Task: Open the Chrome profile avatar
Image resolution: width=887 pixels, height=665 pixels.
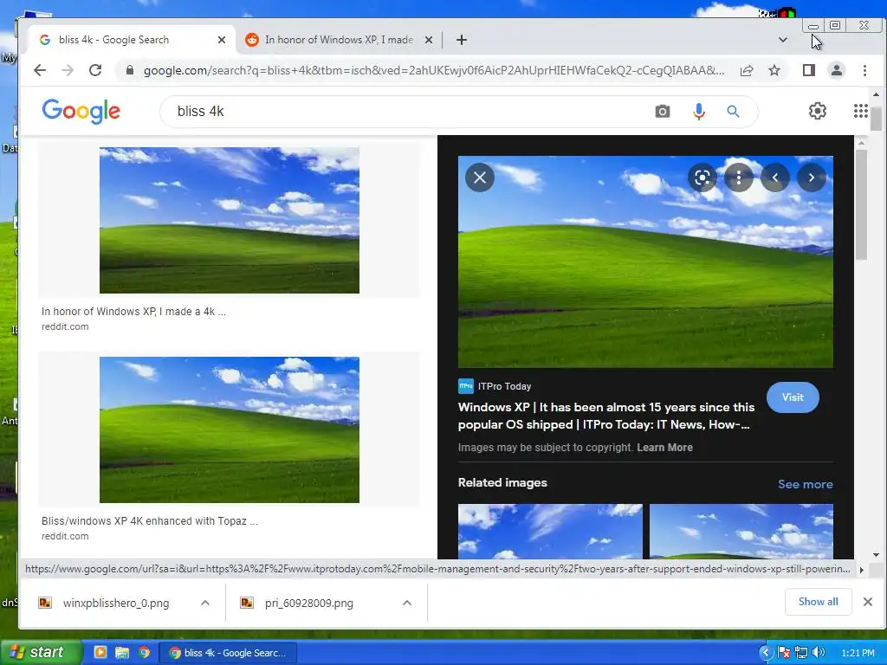Action: [836, 70]
